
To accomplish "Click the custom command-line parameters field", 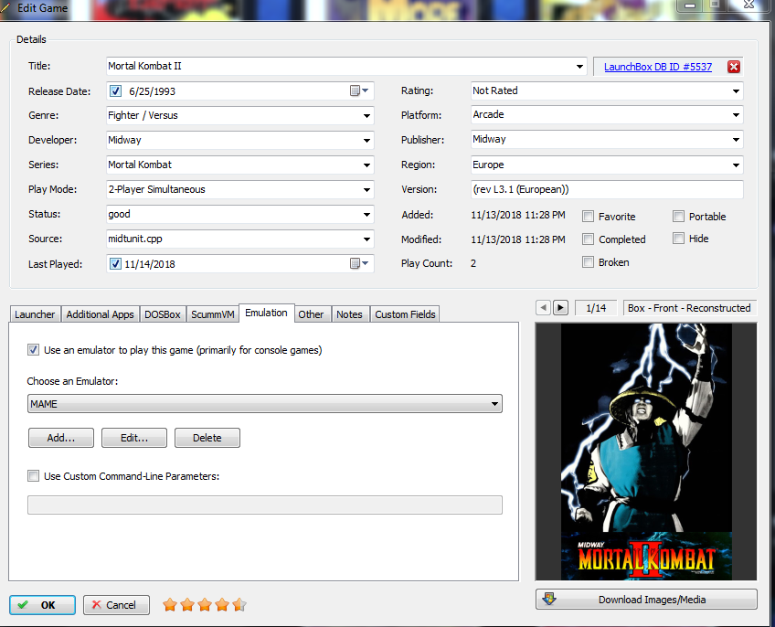I will pyautogui.click(x=265, y=505).
